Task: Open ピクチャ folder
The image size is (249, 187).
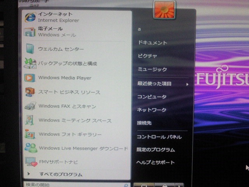Action: [147, 56]
